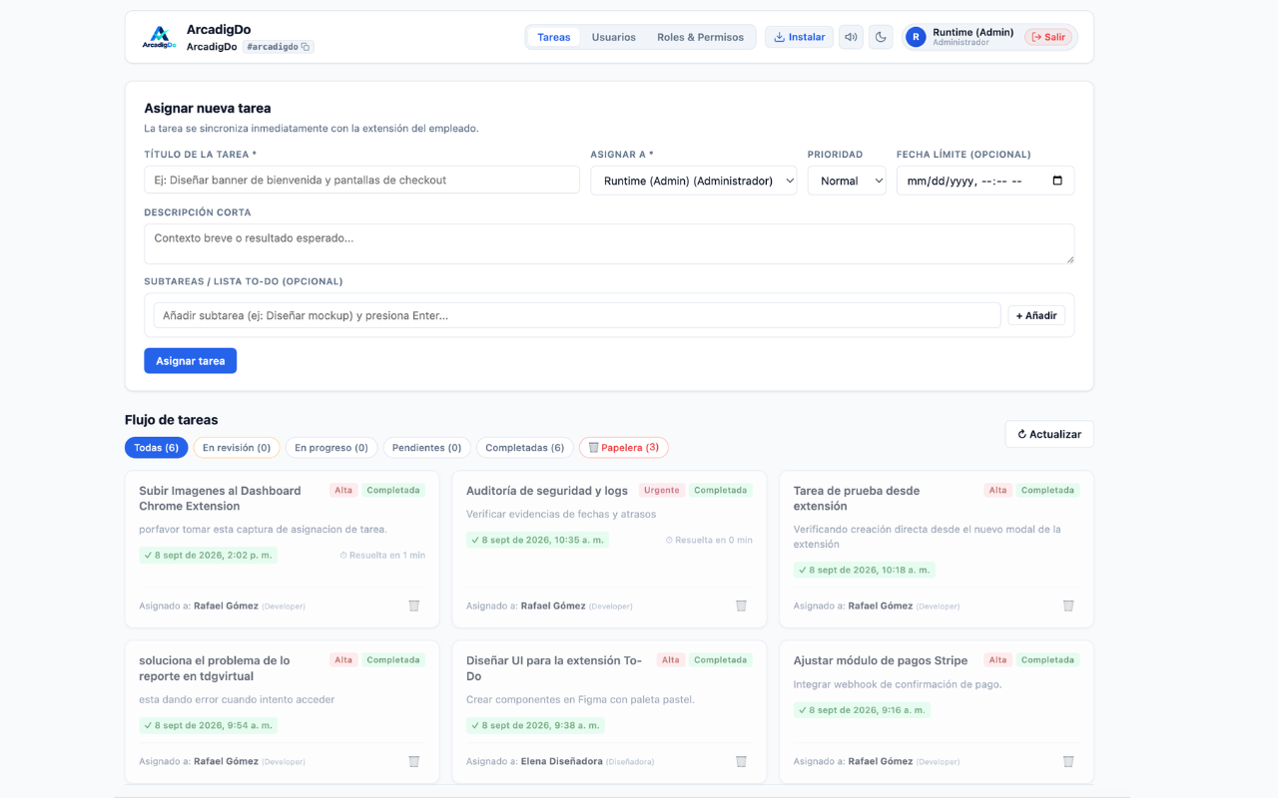
Task: Click the Añadir subtarea input field
Action: point(577,315)
